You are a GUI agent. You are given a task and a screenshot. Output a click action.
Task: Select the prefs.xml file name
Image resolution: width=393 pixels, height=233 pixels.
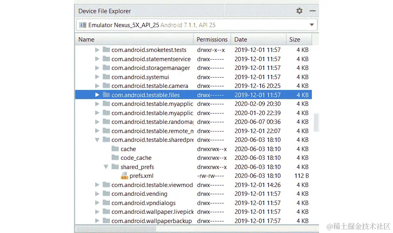(x=142, y=176)
